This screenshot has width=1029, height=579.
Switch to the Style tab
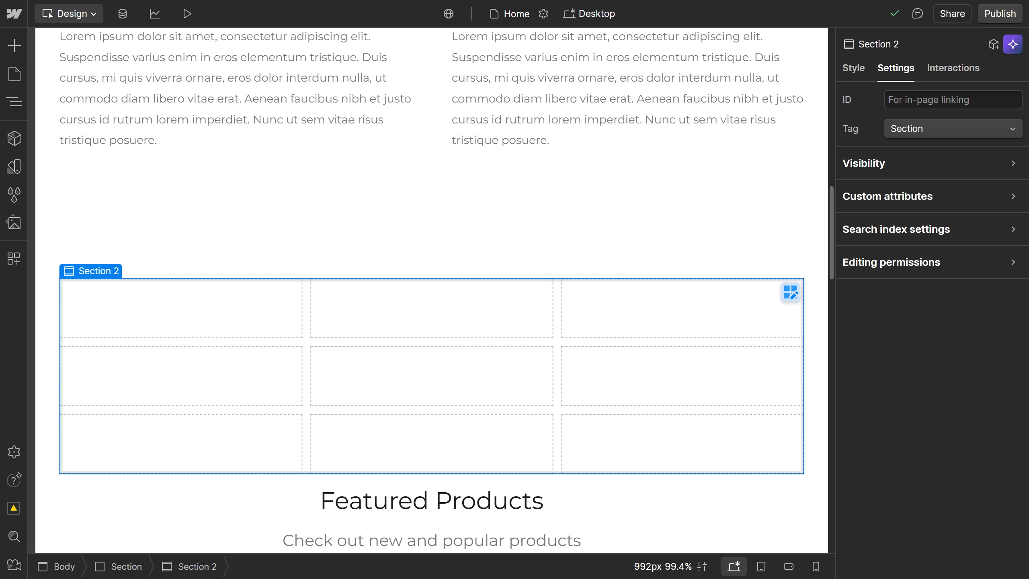click(853, 68)
